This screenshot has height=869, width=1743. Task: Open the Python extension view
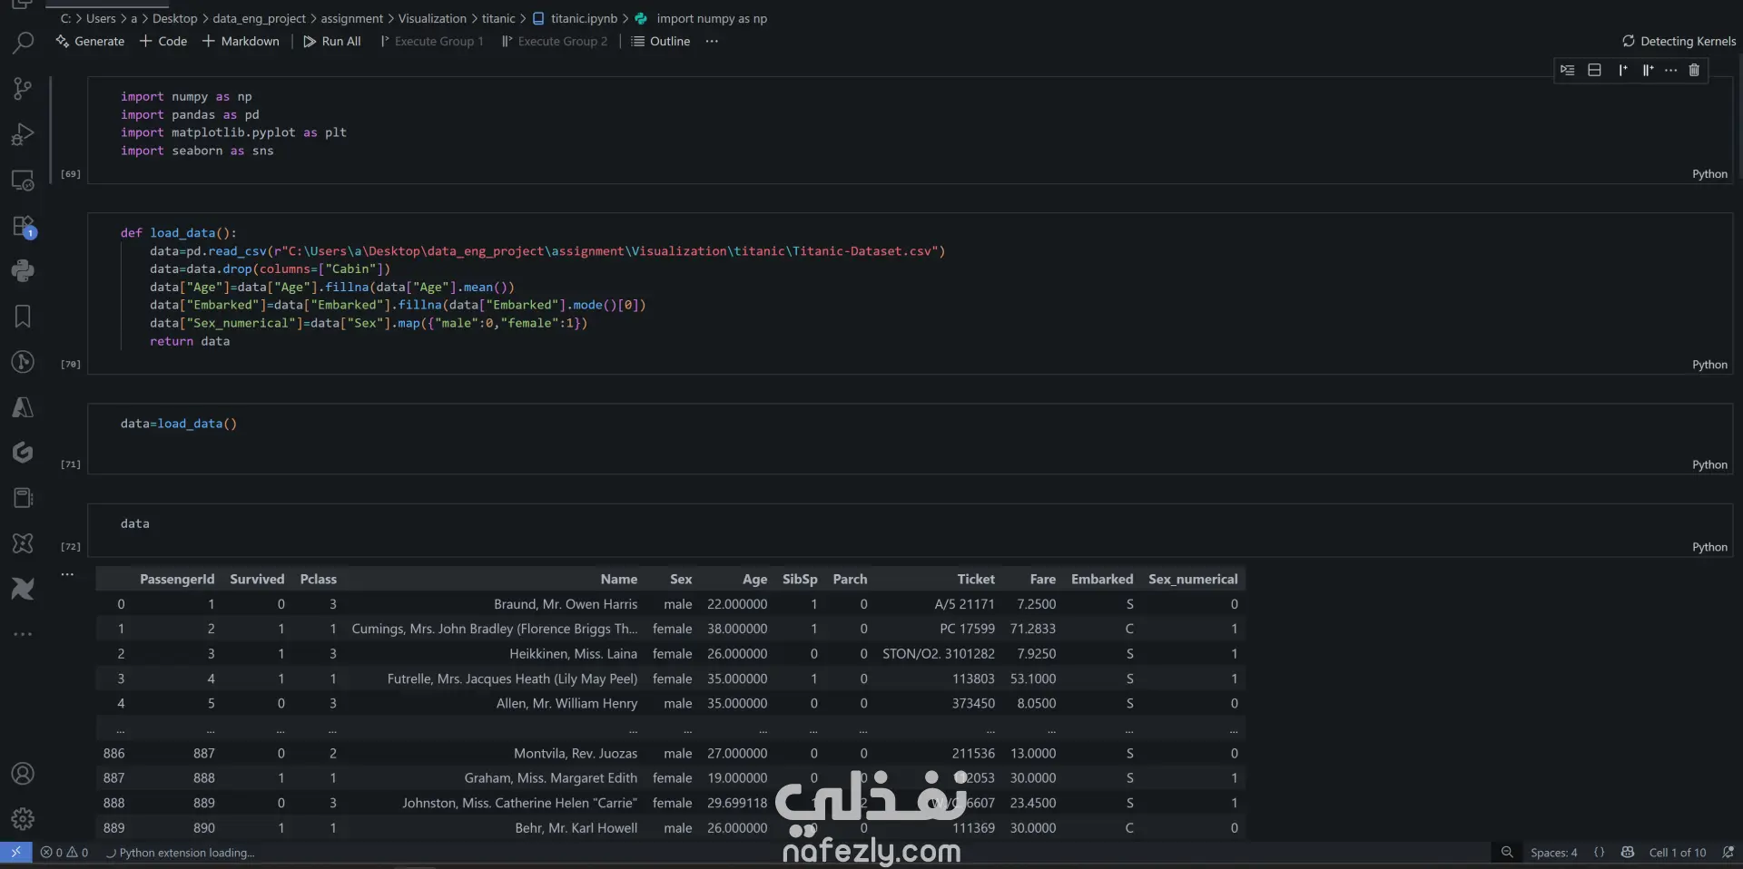click(x=23, y=270)
